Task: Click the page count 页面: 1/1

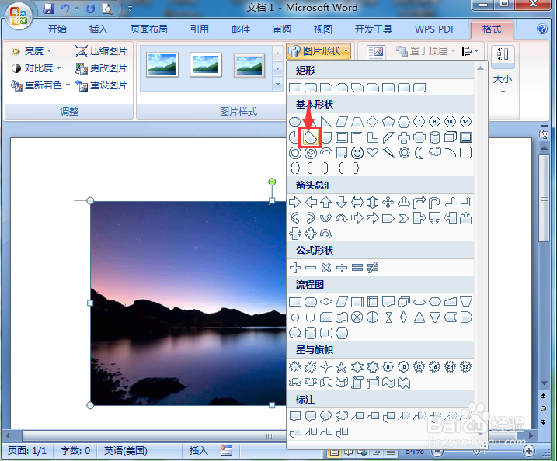Action: pyautogui.click(x=27, y=451)
